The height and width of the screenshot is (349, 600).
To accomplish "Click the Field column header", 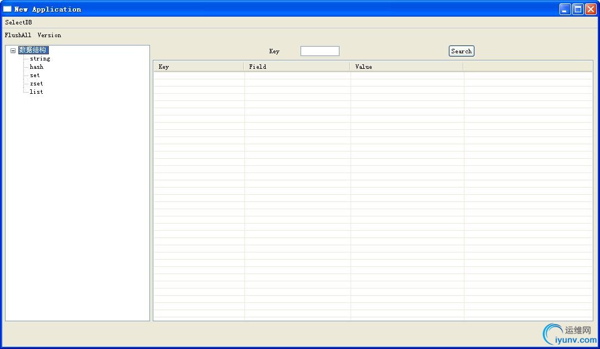I will click(297, 67).
